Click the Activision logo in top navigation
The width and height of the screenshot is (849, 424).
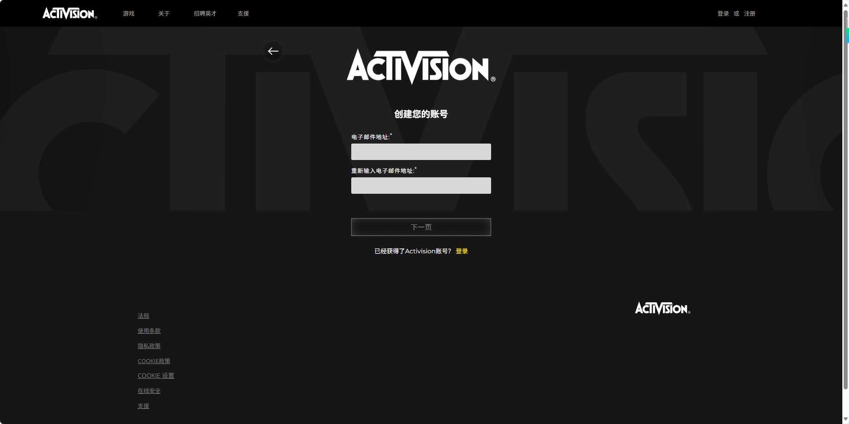70,13
